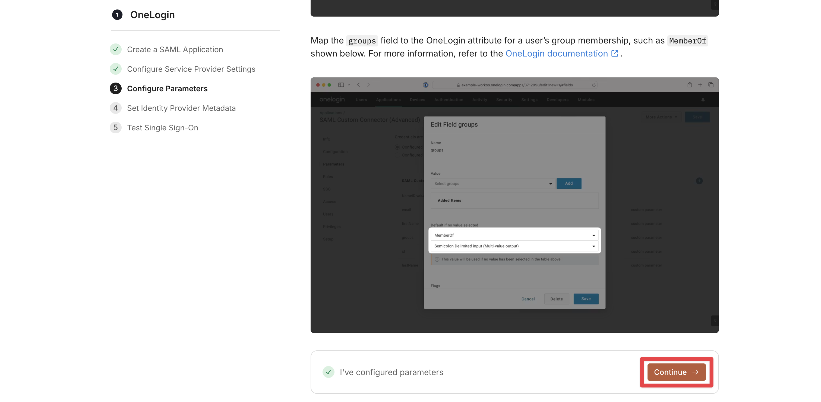The width and height of the screenshot is (821, 402).
Task: Go to Set Identity Provider Metadata step
Action: click(x=181, y=108)
